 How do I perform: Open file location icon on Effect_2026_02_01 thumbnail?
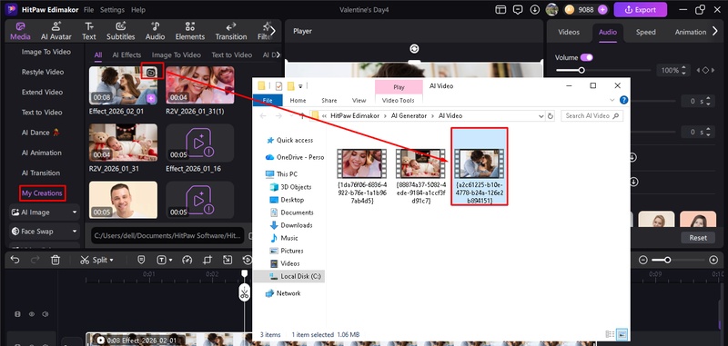tap(151, 73)
